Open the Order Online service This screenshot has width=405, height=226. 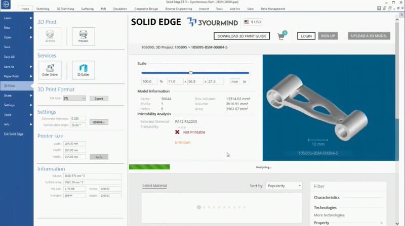coord(50,70)
